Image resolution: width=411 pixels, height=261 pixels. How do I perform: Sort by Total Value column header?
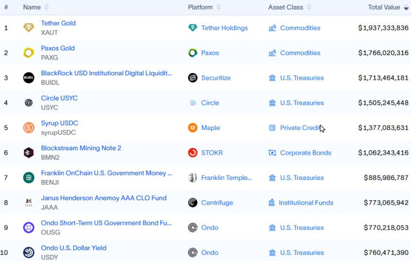(384, 7)
